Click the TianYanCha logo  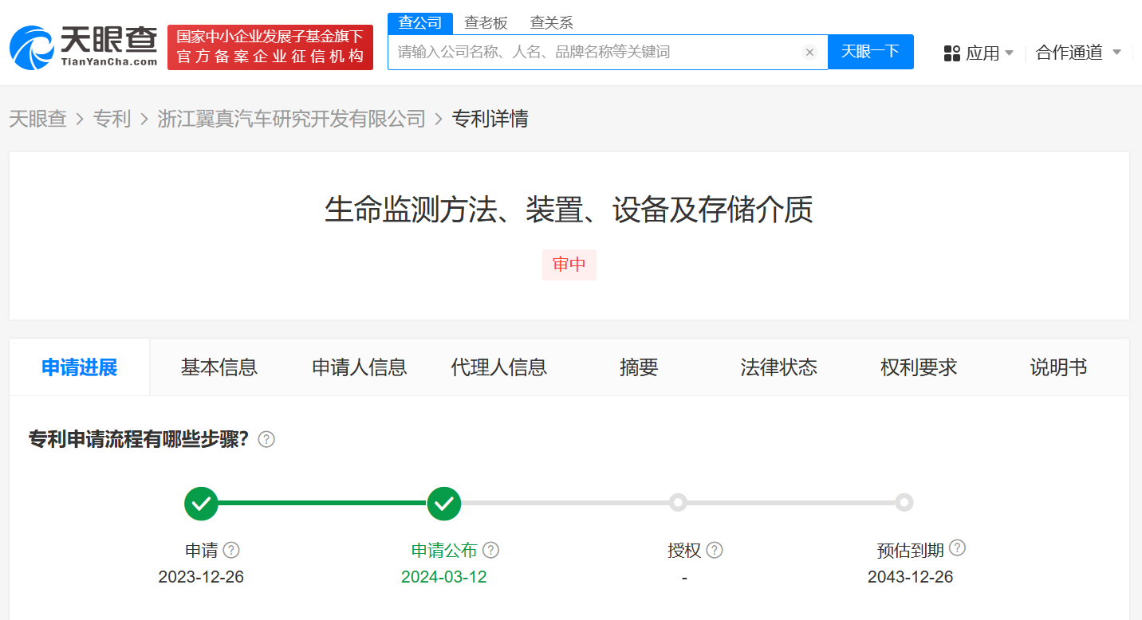(84, 47)
